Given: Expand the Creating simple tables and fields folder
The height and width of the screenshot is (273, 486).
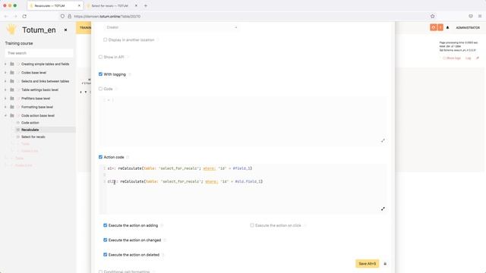Looking at the screenshot, I should 5,64.
